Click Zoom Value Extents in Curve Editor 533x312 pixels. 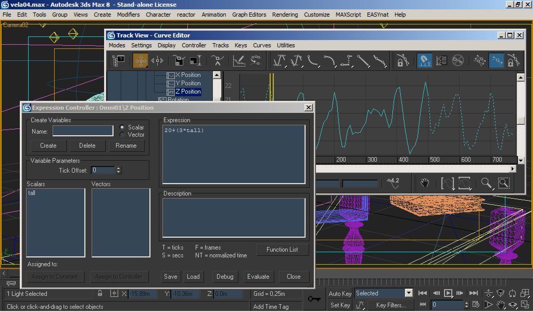pyautogui.click(x=464, y=184)
